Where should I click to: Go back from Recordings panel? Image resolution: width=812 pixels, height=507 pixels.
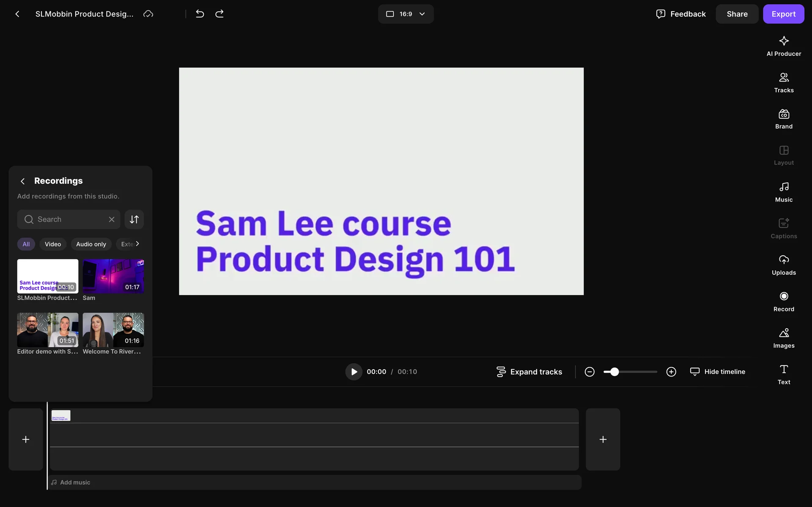pyautogui.click(x=23, y=181)
